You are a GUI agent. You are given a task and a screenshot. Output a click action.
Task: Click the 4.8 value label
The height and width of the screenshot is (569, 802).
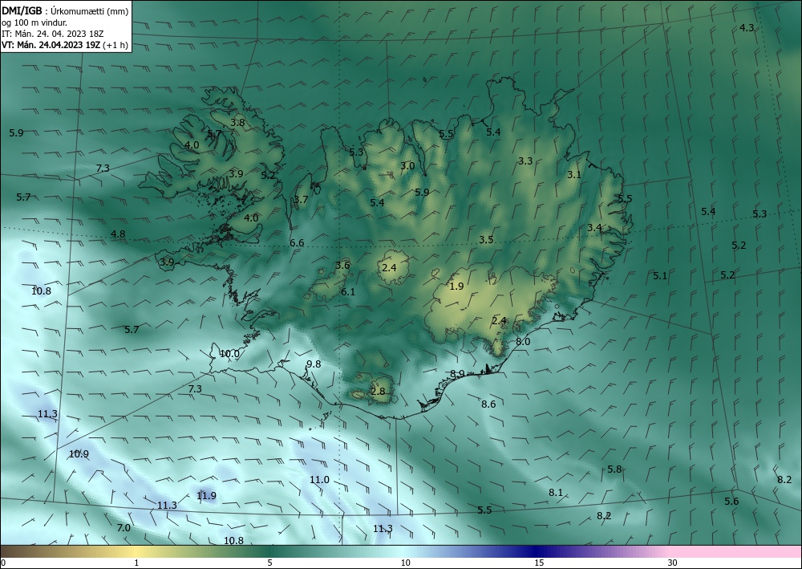(118, 234)
